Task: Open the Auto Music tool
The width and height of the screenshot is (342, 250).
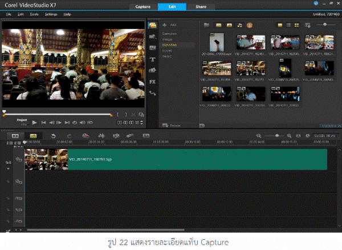Action: [x=116, y=136]
